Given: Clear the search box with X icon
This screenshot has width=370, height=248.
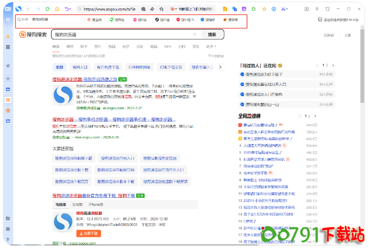Looking at the screenshot, I should point(195,34).
